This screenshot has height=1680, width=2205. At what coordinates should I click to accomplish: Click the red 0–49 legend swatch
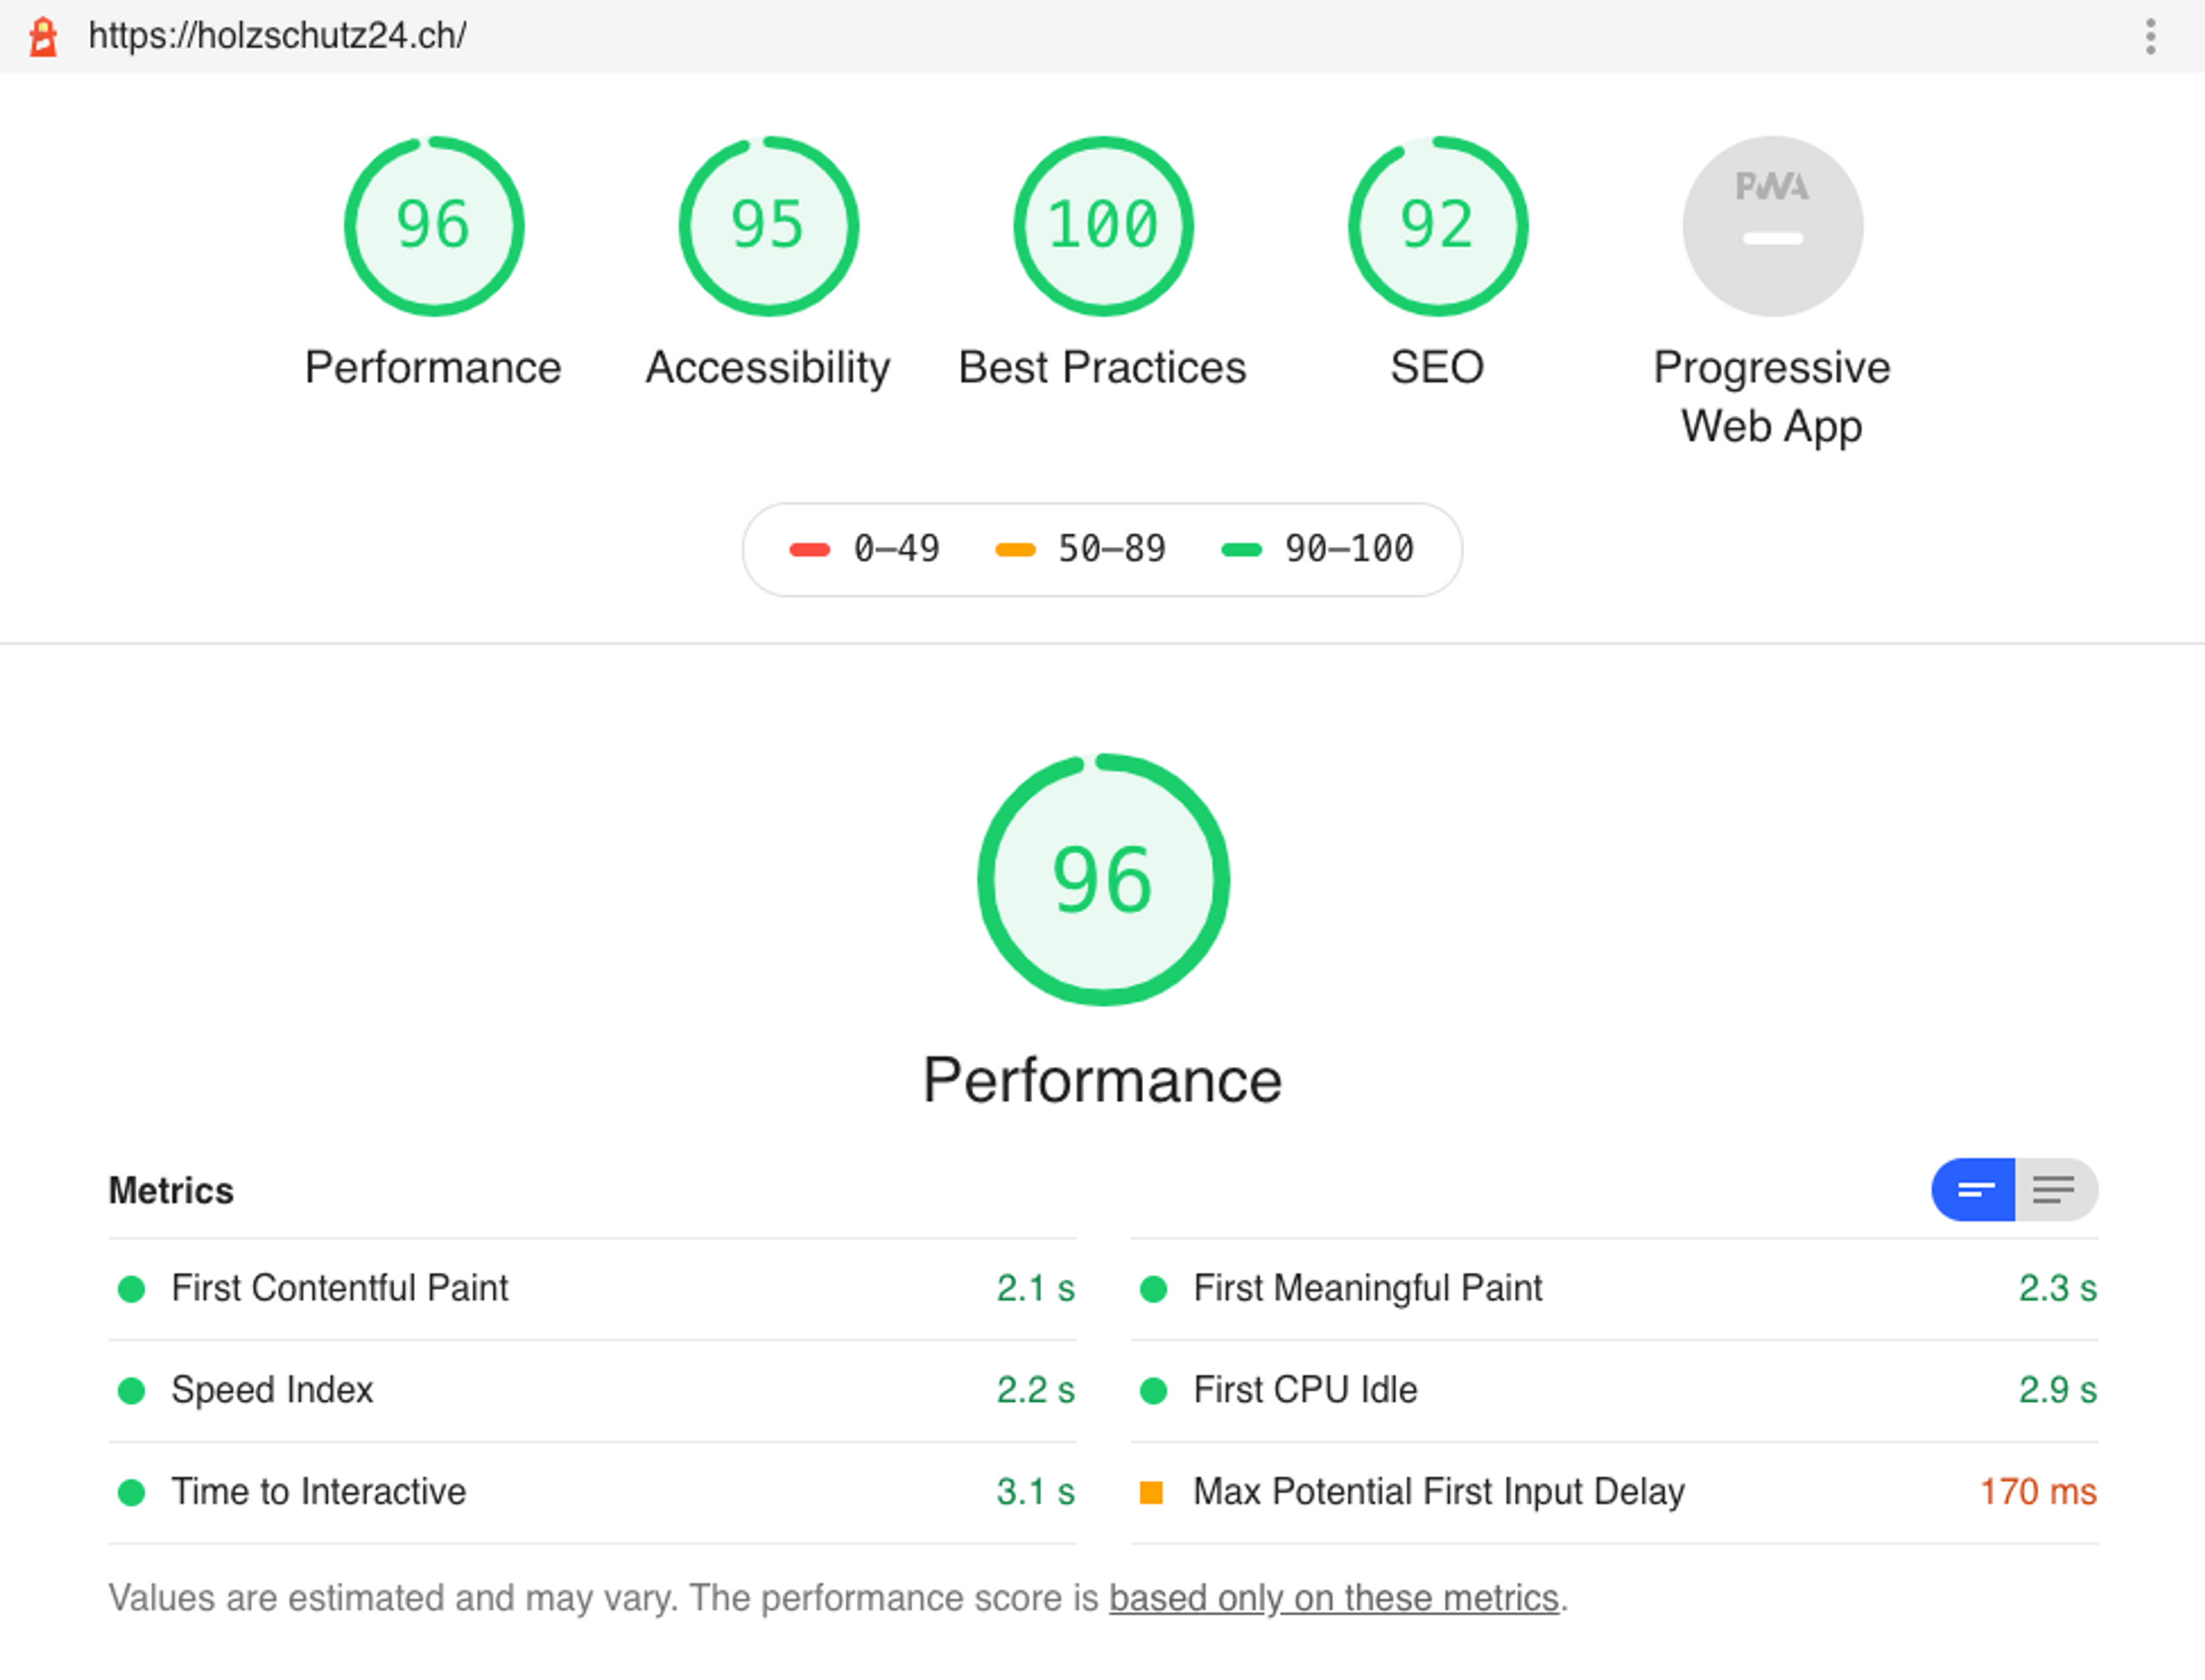click(810, 548)
